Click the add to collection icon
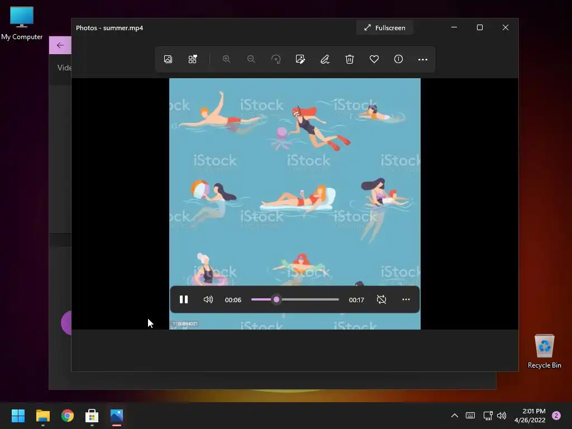Viewport: 572px width, 429px height. [x=193, y=59]
